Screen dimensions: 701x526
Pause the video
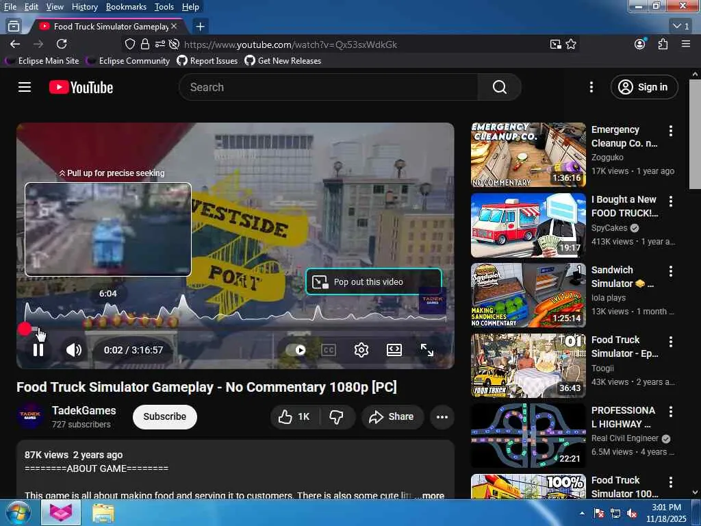[x=38, y=350]
